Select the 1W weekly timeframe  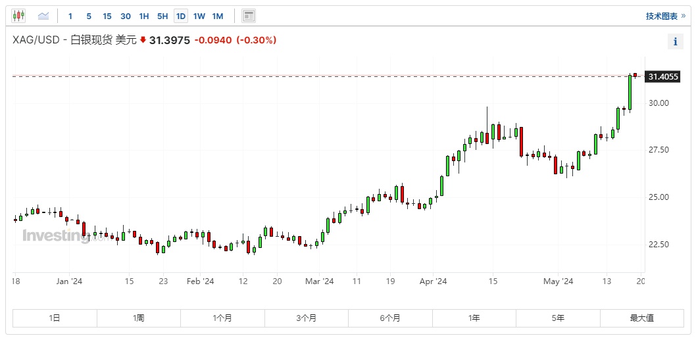pos(199,16)
